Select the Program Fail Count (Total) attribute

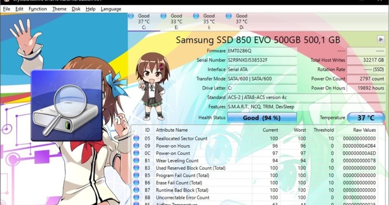tap(182, 175)
